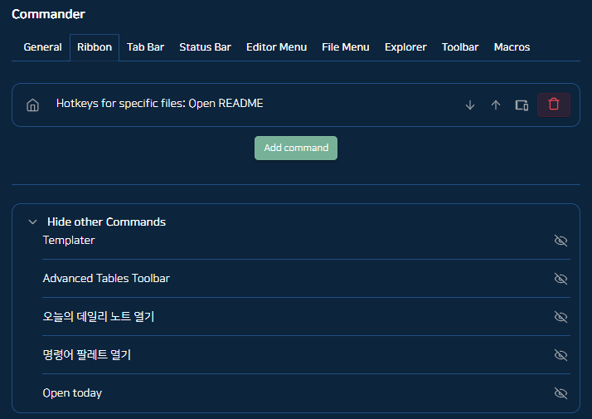The width and height of the screenshot is (592, 419).
Task: Move Open README command down
Action: [470, 105]
